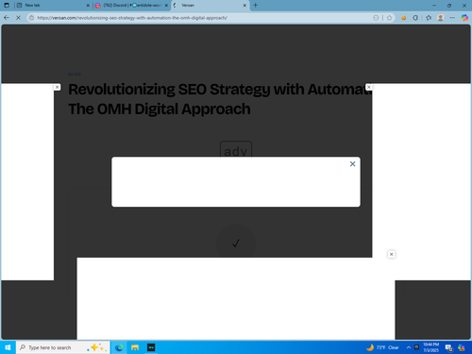Close the Veroan tab

pos(244,6)
